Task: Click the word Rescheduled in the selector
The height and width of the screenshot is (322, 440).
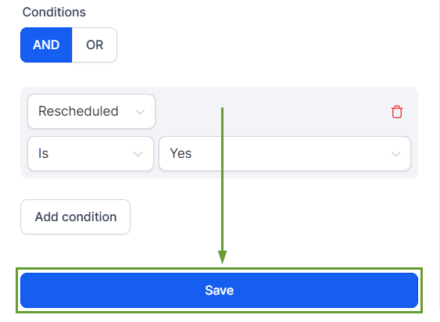Action: [x=78, y=111]
